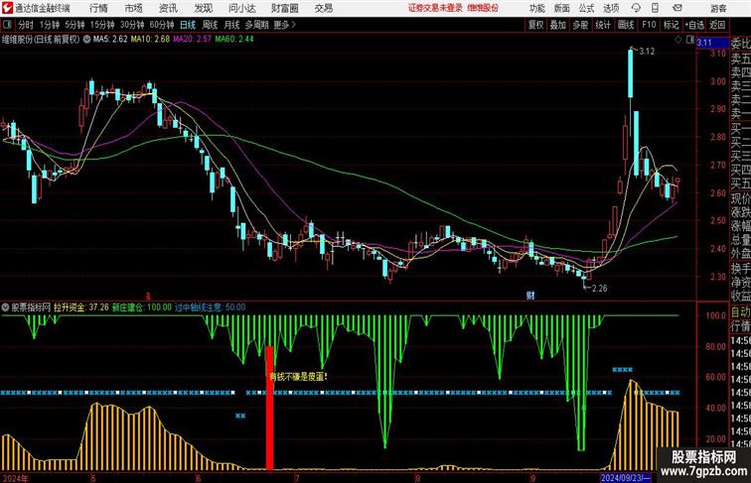Switch to the 月线 monthly tab
This screenshot has height=483, width=751.
[x=231, y=25]
